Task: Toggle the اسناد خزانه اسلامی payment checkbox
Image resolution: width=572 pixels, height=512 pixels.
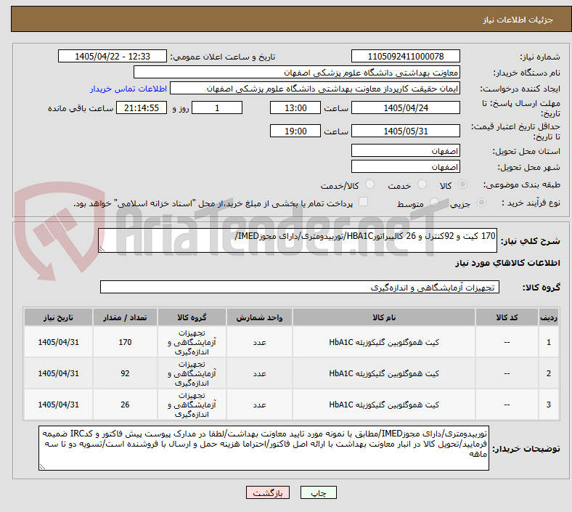Action: [364, 202]
